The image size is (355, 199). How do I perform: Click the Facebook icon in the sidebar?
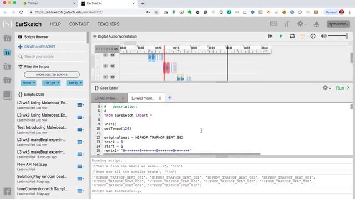point(7,192)
